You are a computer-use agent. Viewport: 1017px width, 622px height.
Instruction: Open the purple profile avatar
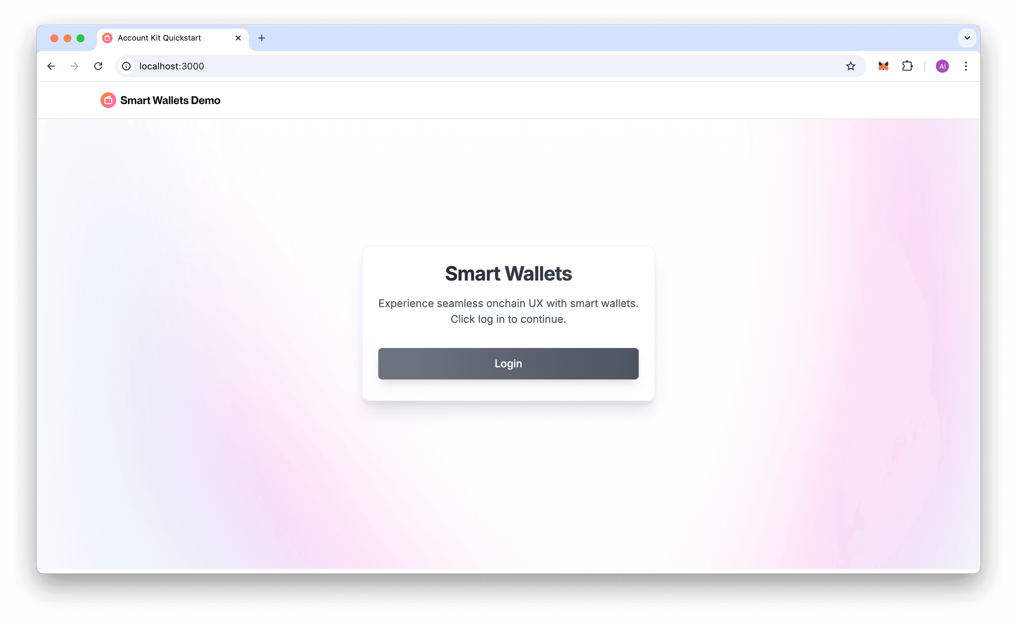point(942,66)
